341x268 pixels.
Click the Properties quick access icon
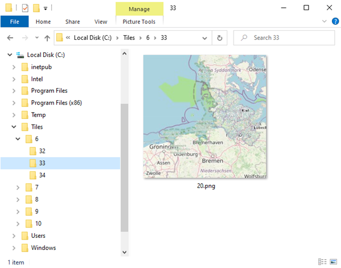click(24, 8)
